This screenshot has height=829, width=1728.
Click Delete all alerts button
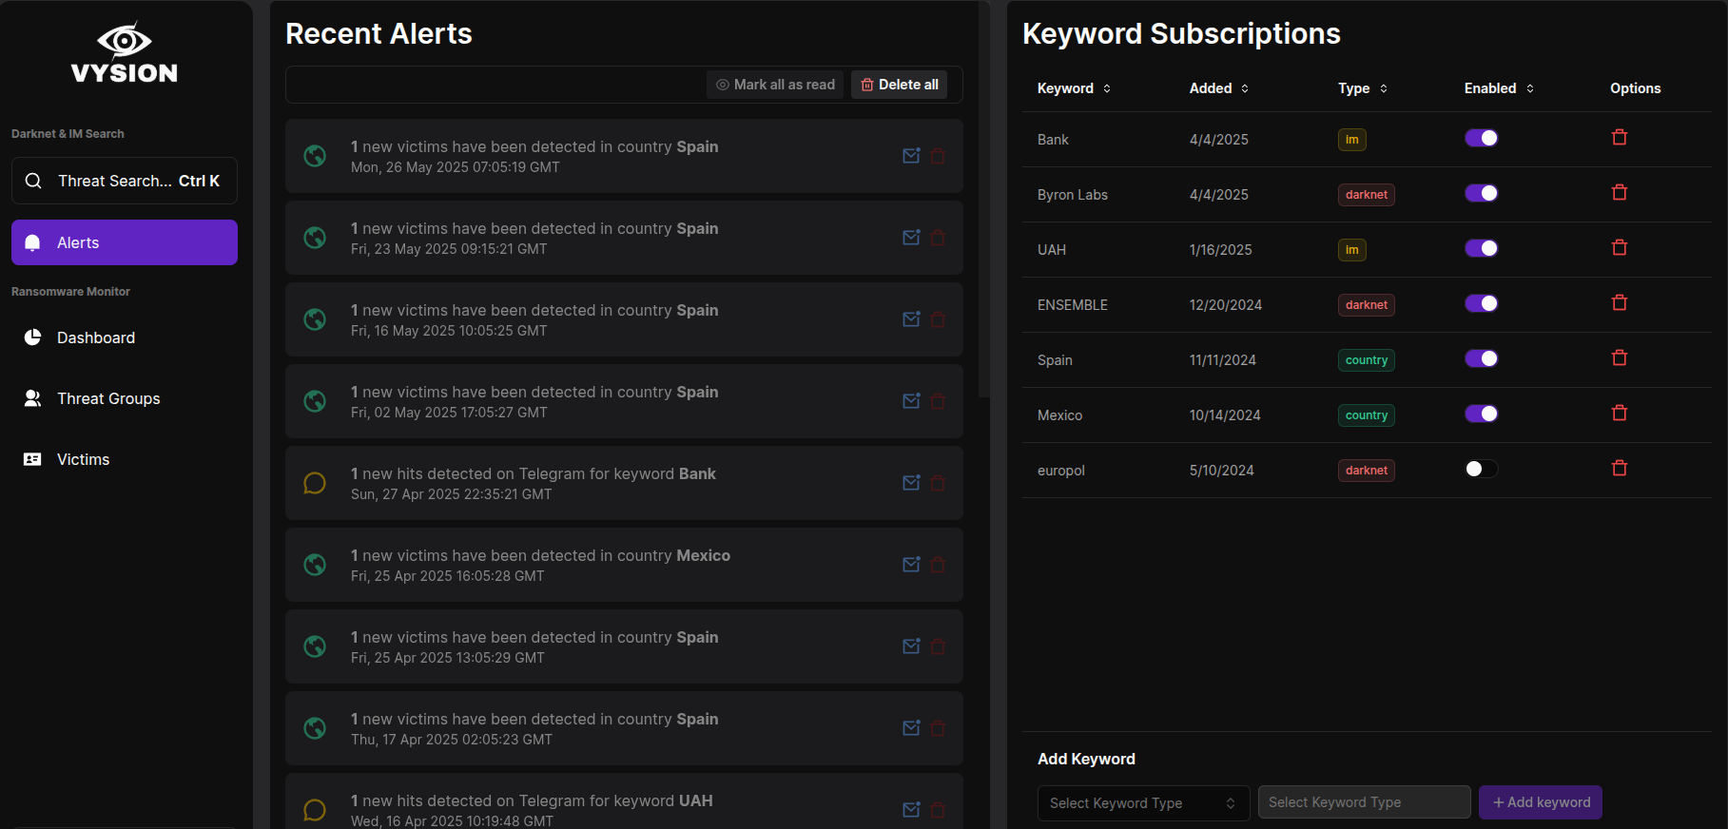(x=899, y=85)
